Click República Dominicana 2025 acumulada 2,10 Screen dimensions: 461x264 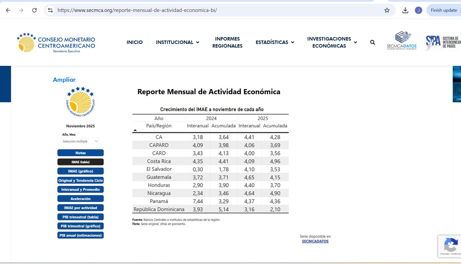coord(275,210)
